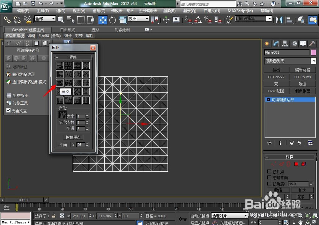Image resolution: width=319 pixels, height=225 pixels.
Task: Toggle 应用编辑多边形模式
Action: [x=26, y=82]
